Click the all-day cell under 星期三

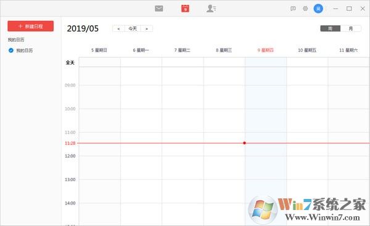point(224,62)
